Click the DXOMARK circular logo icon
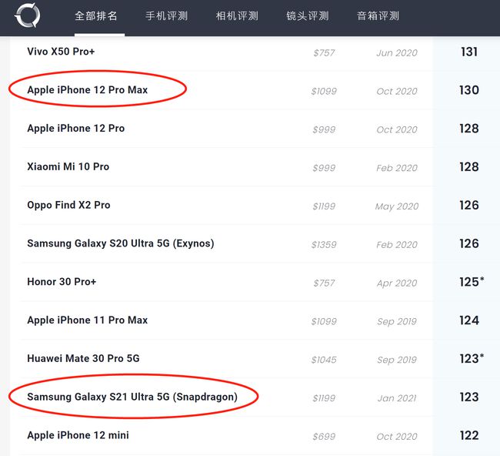 28,15
